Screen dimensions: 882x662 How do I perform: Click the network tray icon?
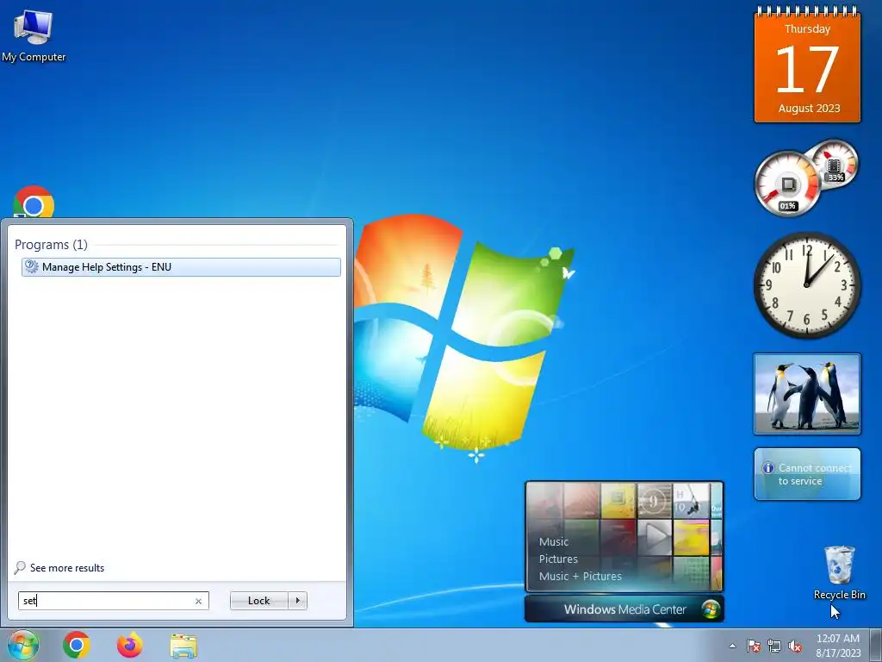(774, 646)
